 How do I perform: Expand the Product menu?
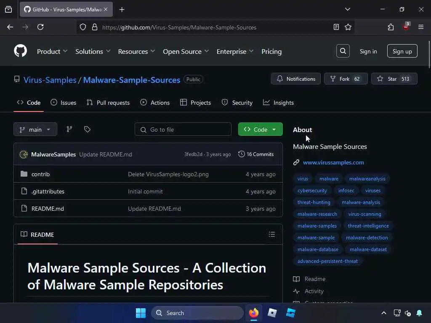tap(52, 51)
